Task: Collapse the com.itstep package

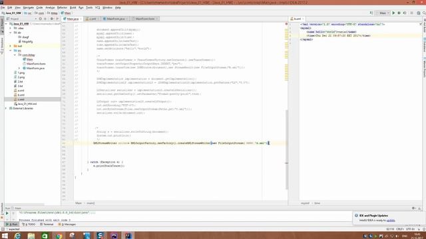Action: 15,54
